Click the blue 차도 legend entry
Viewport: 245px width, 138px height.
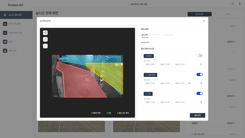[x=109, y=113]
